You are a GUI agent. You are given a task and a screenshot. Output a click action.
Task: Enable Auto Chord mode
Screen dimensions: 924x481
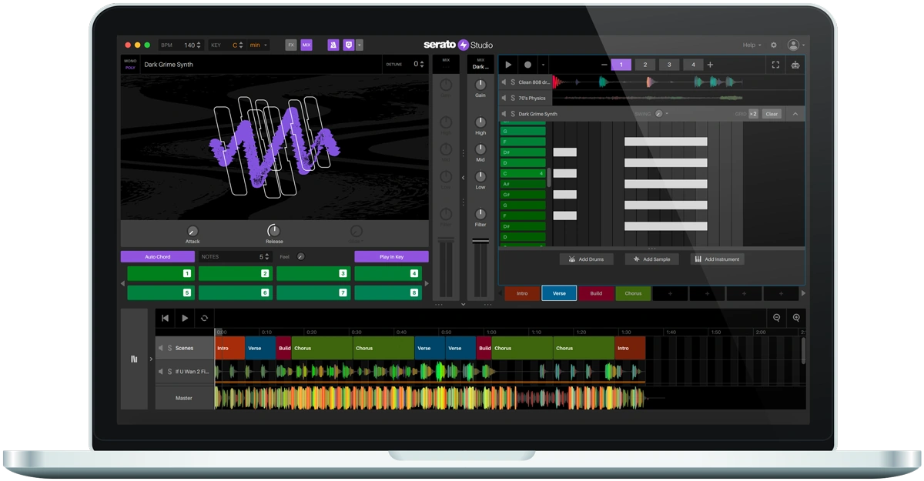(x=157, y=256)
